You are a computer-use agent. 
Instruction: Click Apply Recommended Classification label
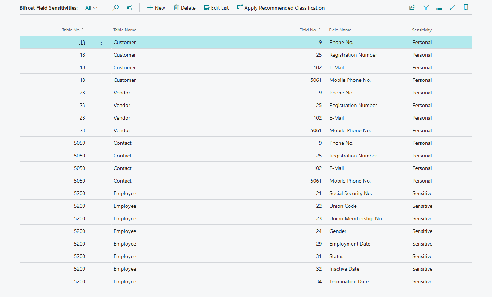[285, 8]
